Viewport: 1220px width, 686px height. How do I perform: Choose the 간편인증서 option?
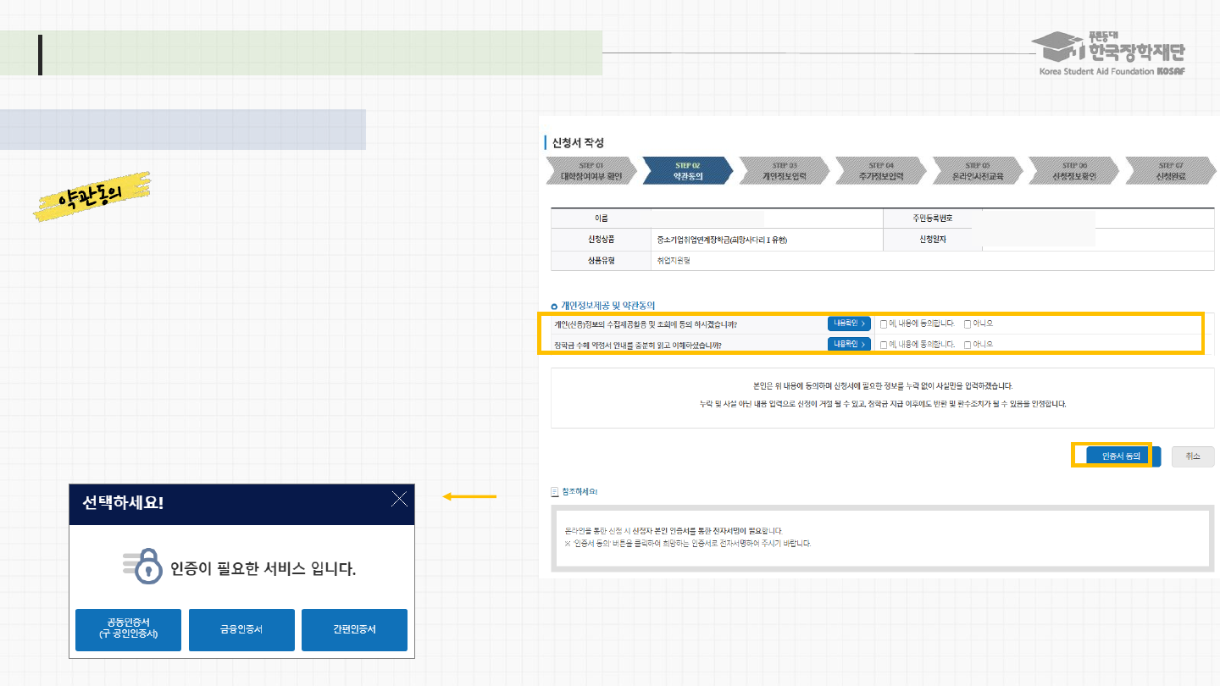pyautogui.click(x=354, y=629)
